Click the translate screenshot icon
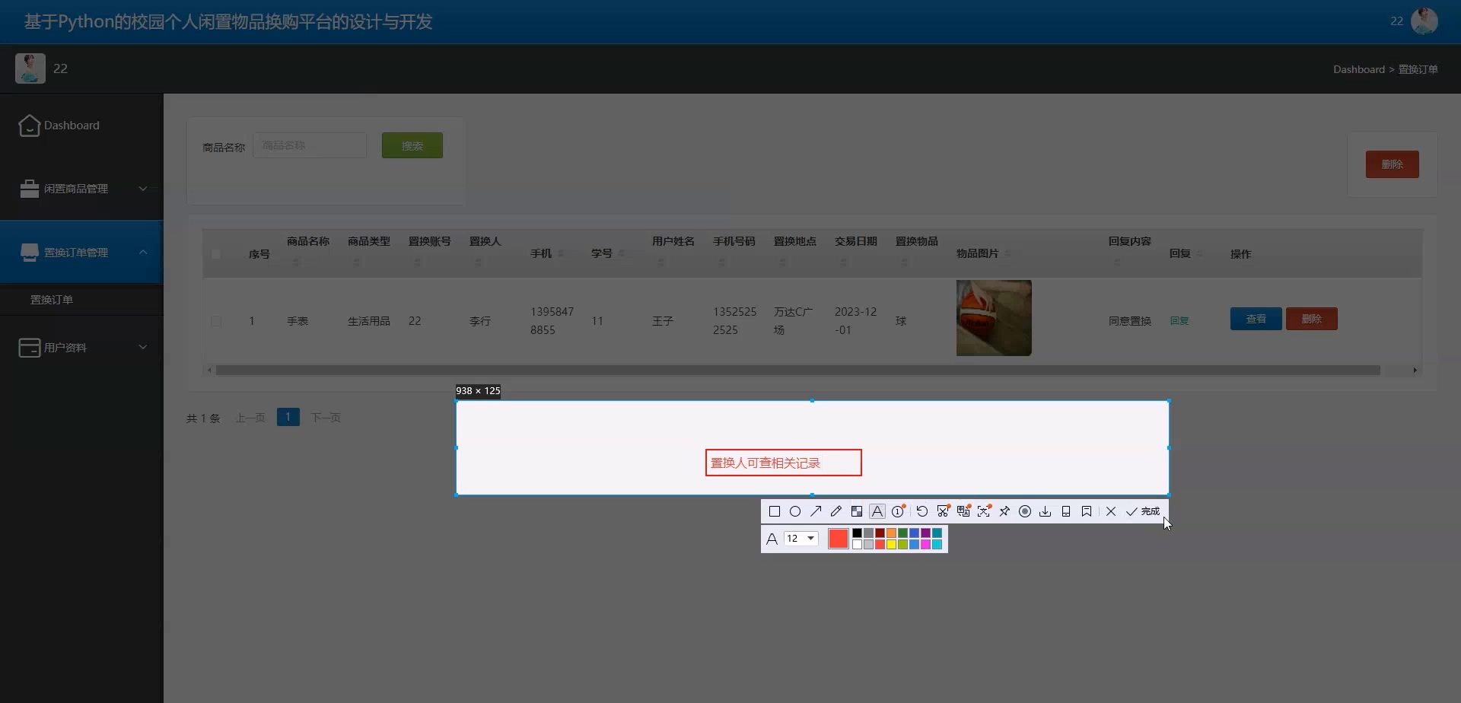The width and height of the screenshot is (1461, 703). 963,511
